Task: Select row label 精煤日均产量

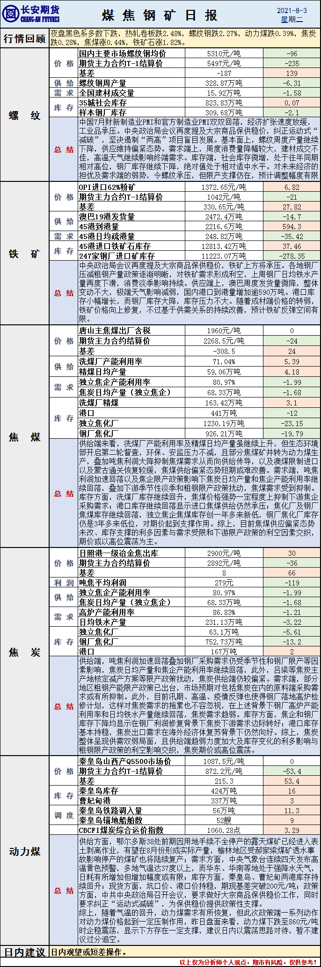Action: (x=102, y=372)
